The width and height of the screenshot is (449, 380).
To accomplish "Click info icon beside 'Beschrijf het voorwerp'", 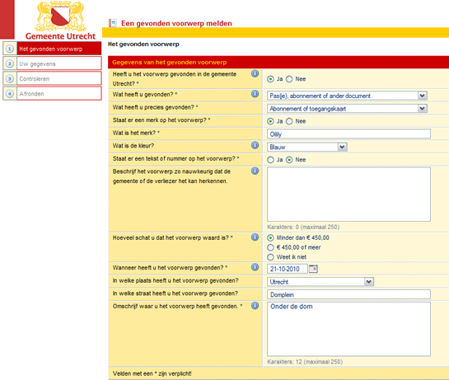I will coord(255,171).
